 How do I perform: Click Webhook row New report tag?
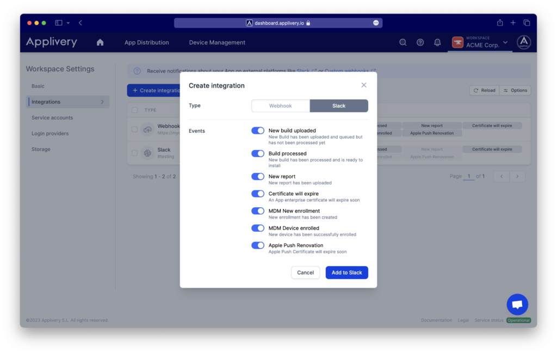pyautogui.click(x=431, y=126)
